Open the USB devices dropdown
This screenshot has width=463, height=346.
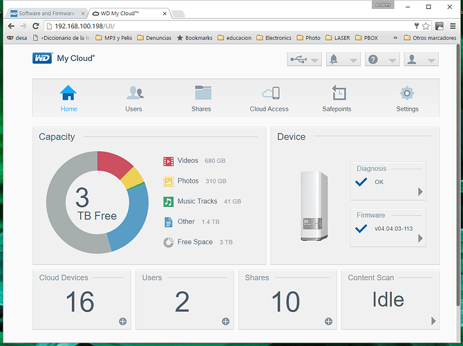304,60
